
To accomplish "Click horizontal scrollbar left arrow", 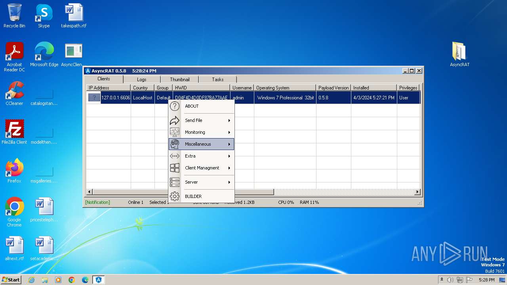I will coord(90,192).
